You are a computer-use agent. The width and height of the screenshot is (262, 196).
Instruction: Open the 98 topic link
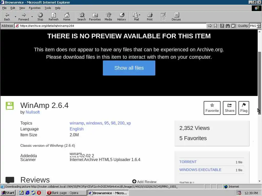(113, 123)
